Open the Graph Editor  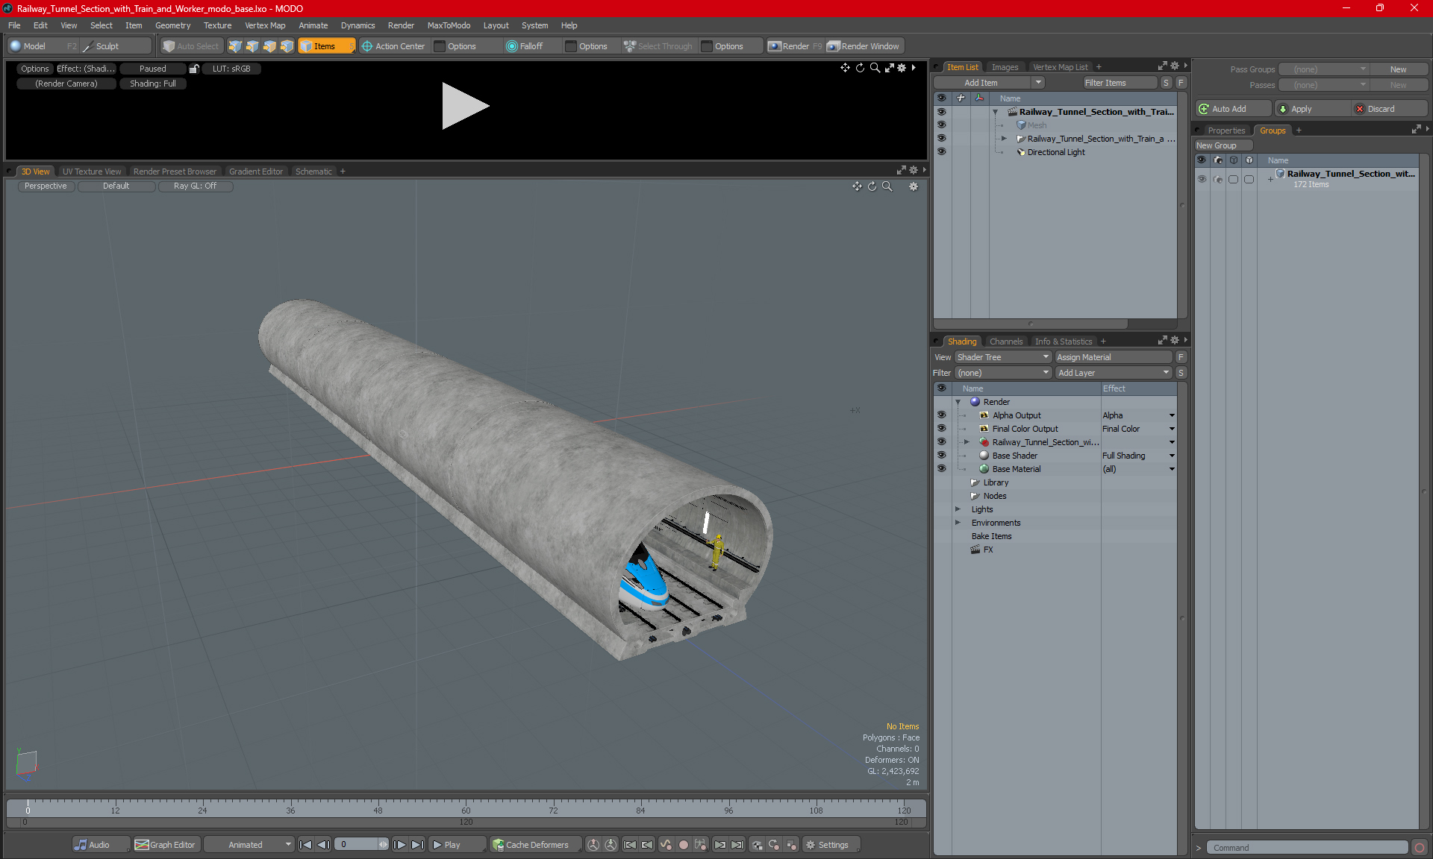pyautogui.click(x=166, y=845)
